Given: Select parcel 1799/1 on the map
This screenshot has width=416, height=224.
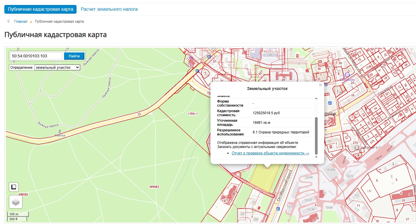Looking at the screenshot, I should [x=193, y=114].
